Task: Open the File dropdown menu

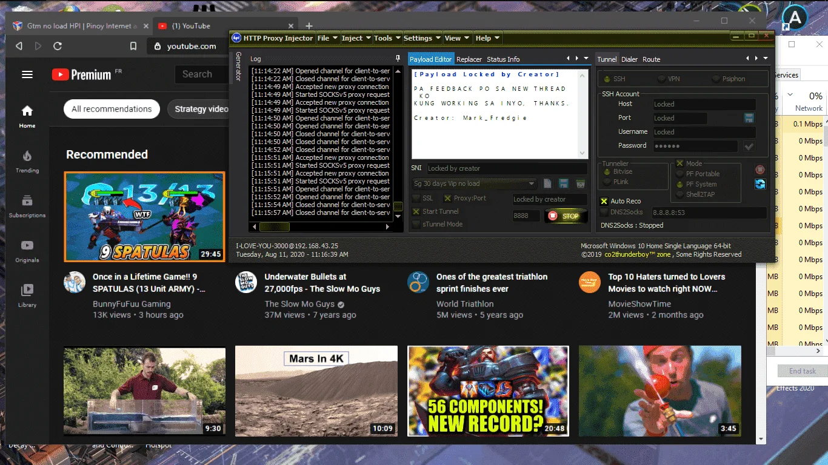Action: [327, 38]
